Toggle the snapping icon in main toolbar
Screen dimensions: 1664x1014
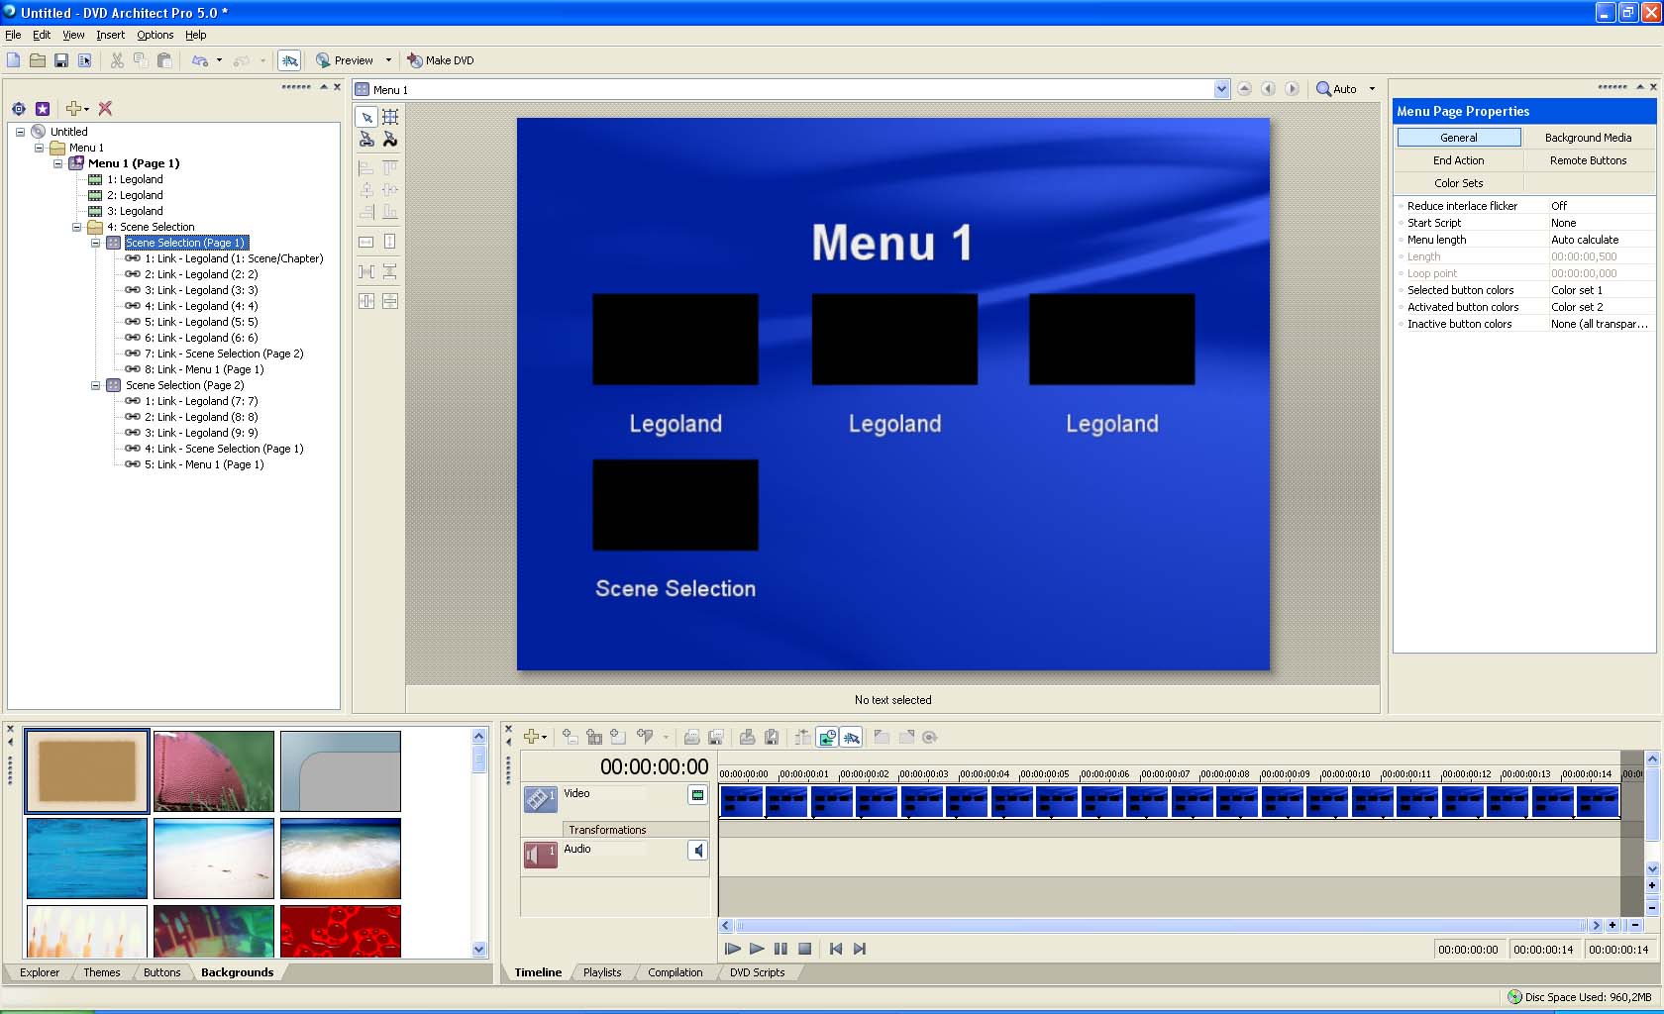289,60
